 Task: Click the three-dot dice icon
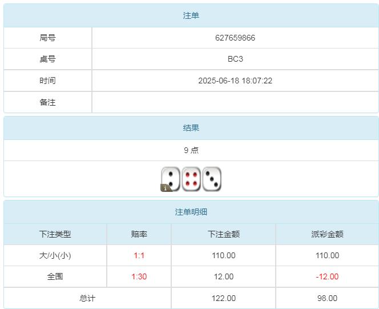pyautogui.click(x=212, y=179)
